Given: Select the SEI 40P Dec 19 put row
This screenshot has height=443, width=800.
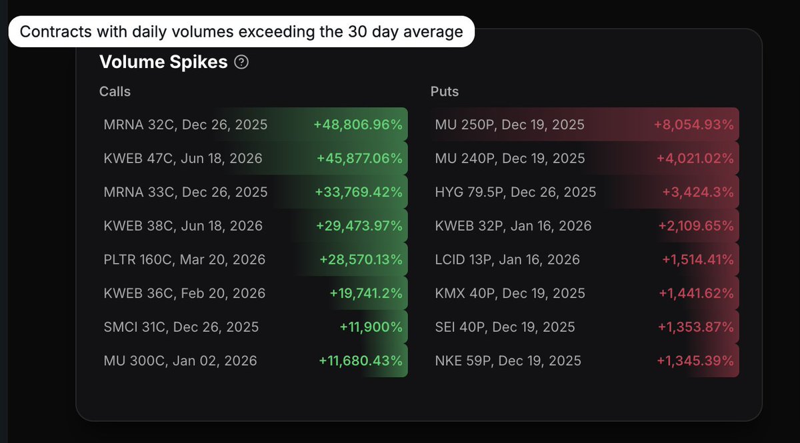Looking at the screenshot, I should 585,327.
